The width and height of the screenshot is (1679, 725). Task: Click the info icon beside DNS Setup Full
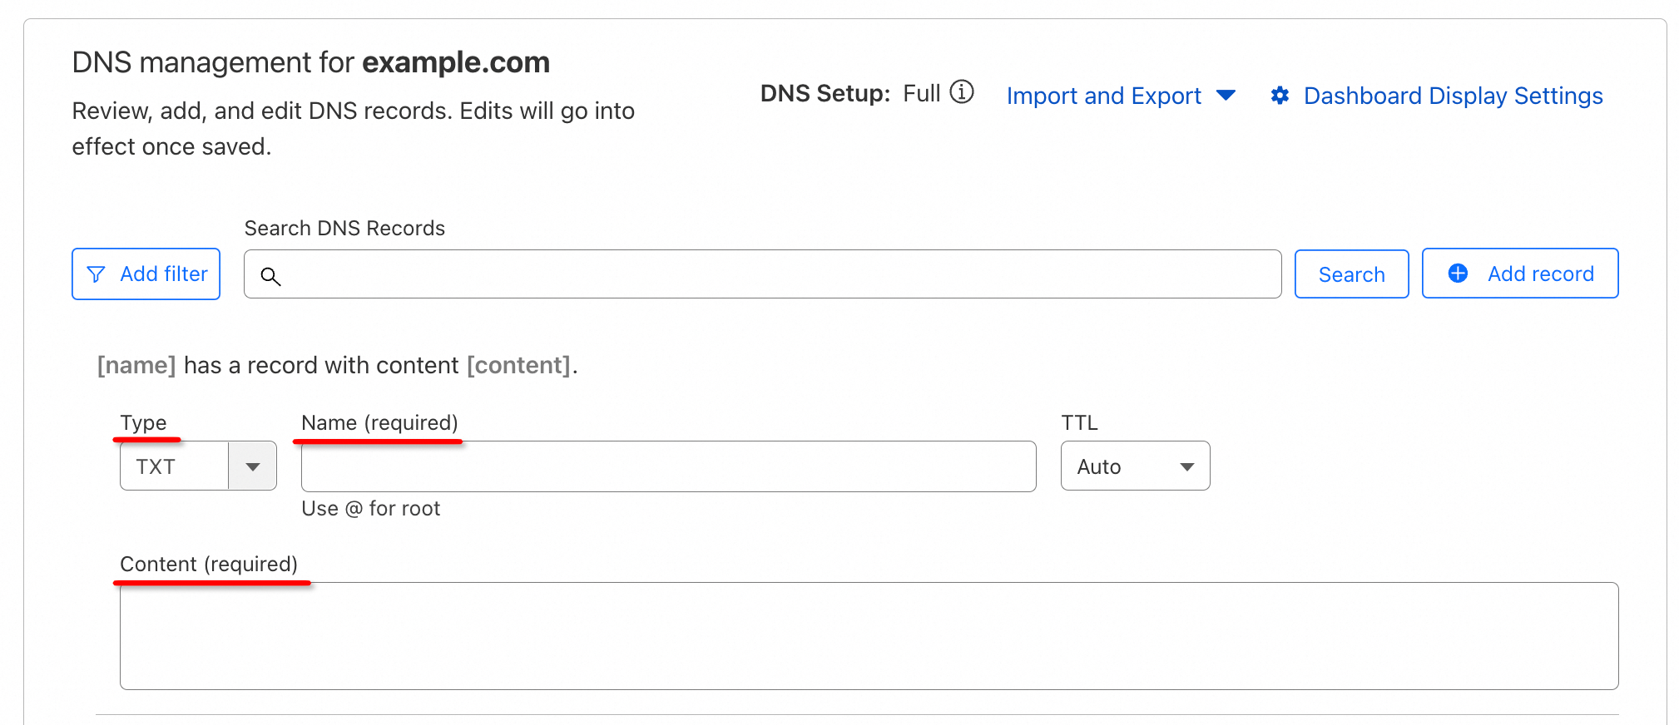point(962,92)
